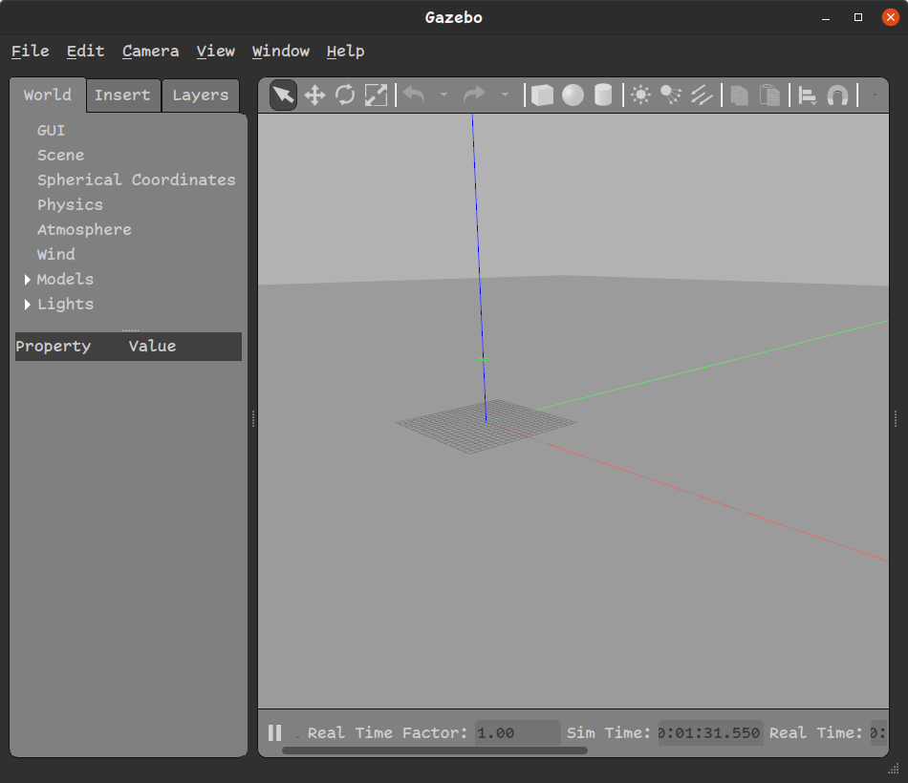Screen dimensions: 908x783
Task: Open the Edit menu
Action: coord(85,51)
